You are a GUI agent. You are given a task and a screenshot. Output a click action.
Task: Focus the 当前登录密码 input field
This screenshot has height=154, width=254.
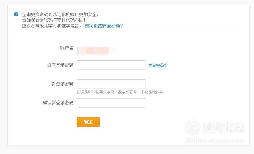point(111,65)
